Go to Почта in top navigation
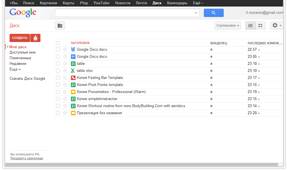 pos(141,3)
